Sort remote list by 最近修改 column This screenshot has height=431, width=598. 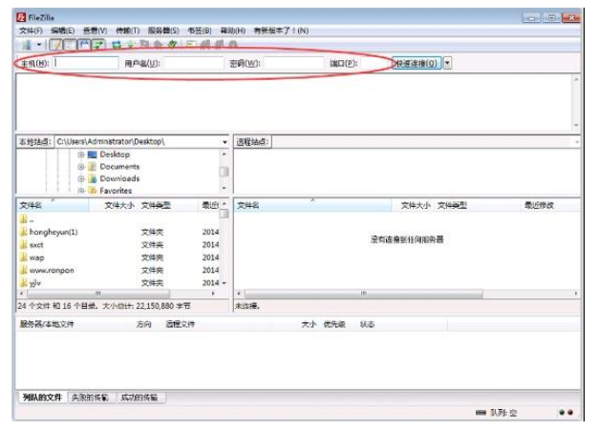click(x=550, y=206)
